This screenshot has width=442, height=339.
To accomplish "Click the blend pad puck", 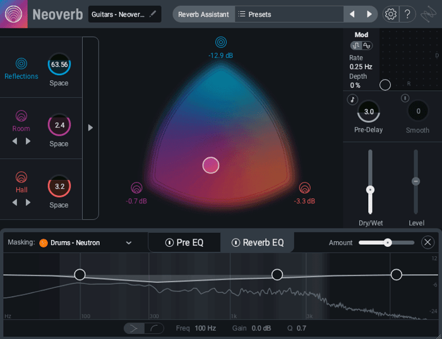I will coord(211,165).
